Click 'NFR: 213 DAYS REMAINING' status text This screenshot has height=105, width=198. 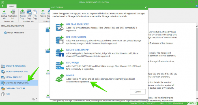[x=171, y=104]
